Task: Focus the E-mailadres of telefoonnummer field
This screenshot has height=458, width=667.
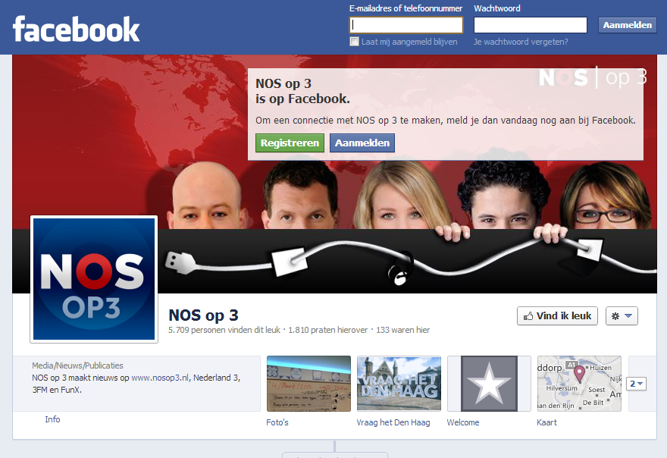Action: click(x=406, y=25)
